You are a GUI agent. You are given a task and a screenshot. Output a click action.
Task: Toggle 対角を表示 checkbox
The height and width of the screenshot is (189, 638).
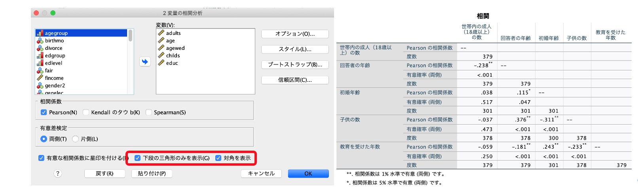pyautogui.click(x=218, y=158)
